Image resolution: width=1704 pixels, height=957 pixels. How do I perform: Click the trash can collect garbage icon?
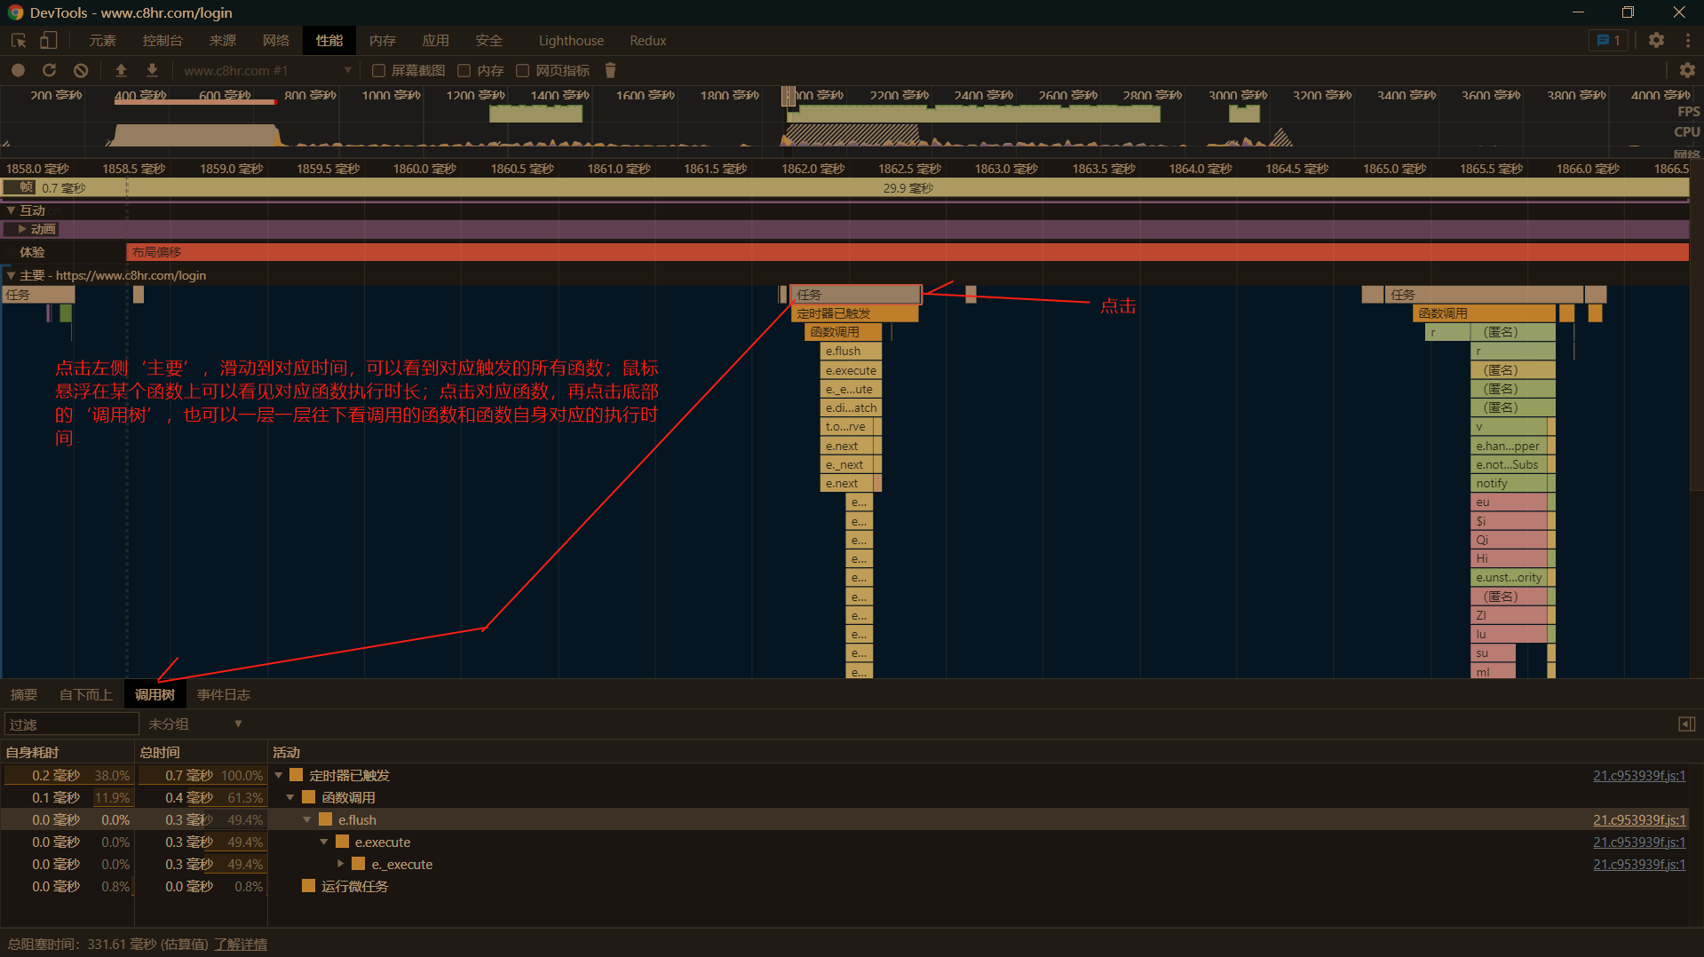pos(610,70)
